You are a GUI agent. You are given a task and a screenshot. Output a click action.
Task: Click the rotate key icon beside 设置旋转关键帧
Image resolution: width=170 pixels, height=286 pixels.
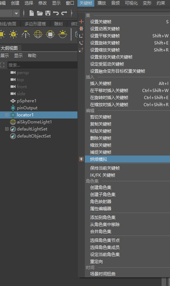click(81, 43)
